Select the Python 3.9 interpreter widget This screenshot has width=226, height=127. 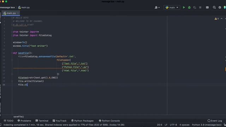tap(207, 125)
